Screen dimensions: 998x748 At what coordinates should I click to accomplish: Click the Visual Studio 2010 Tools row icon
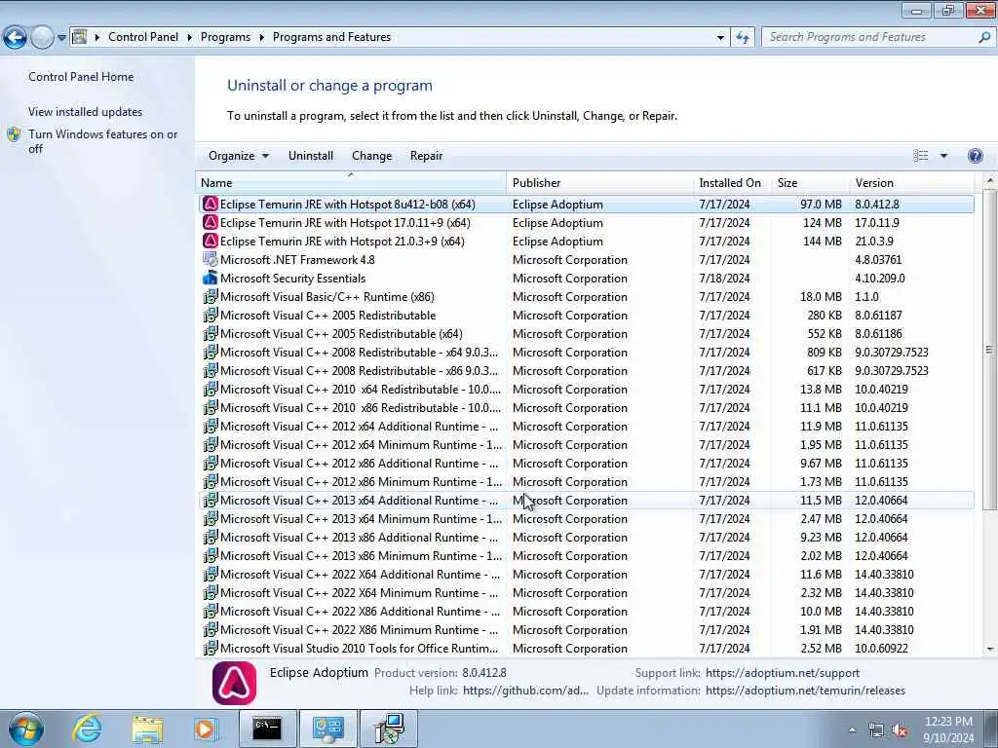tap(211, 648)
